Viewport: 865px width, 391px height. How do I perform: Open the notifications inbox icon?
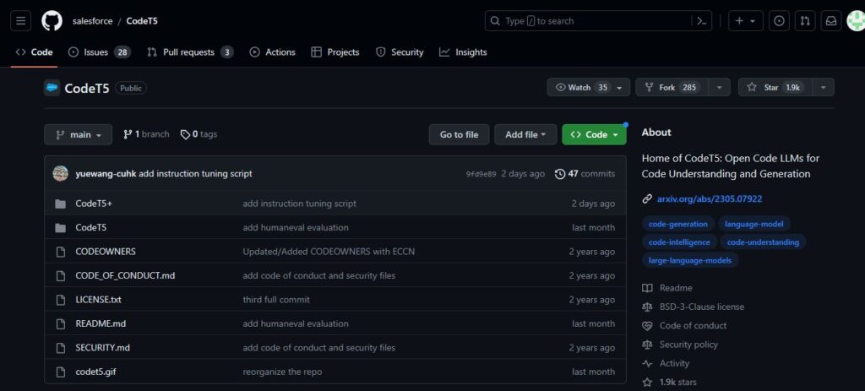coord(831,21)
